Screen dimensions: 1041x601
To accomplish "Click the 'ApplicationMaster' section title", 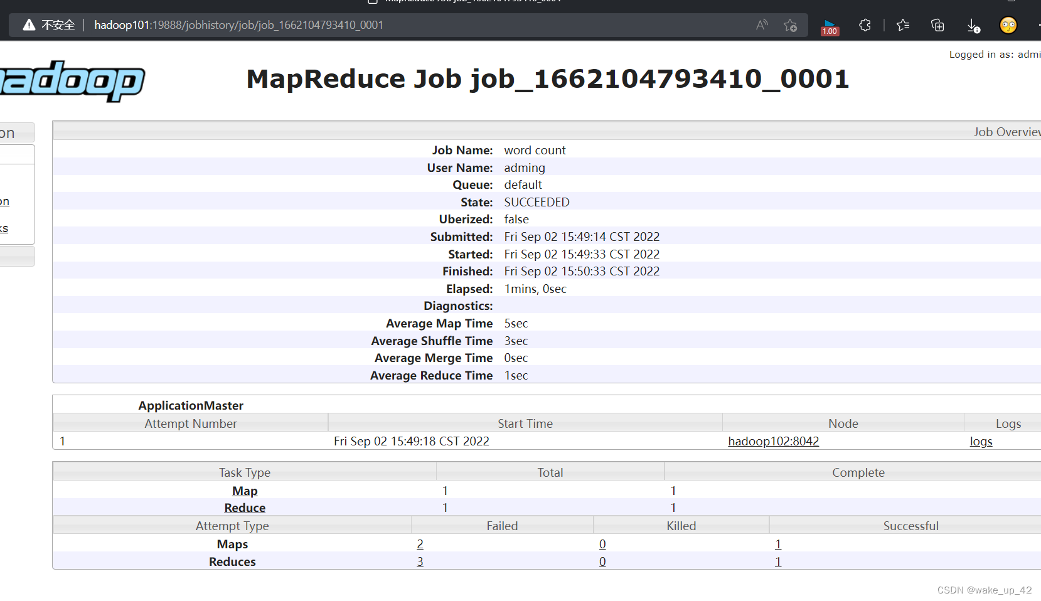I will click(x=191, y=405).
